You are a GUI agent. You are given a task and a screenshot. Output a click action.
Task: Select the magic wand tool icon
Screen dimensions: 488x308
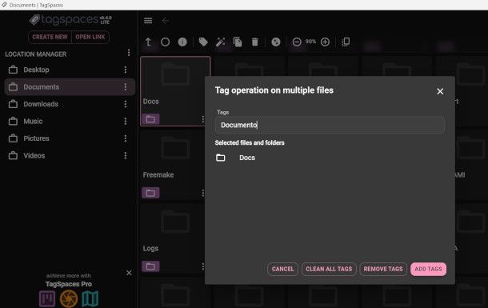pyautogui.click(x=220, y=42)
